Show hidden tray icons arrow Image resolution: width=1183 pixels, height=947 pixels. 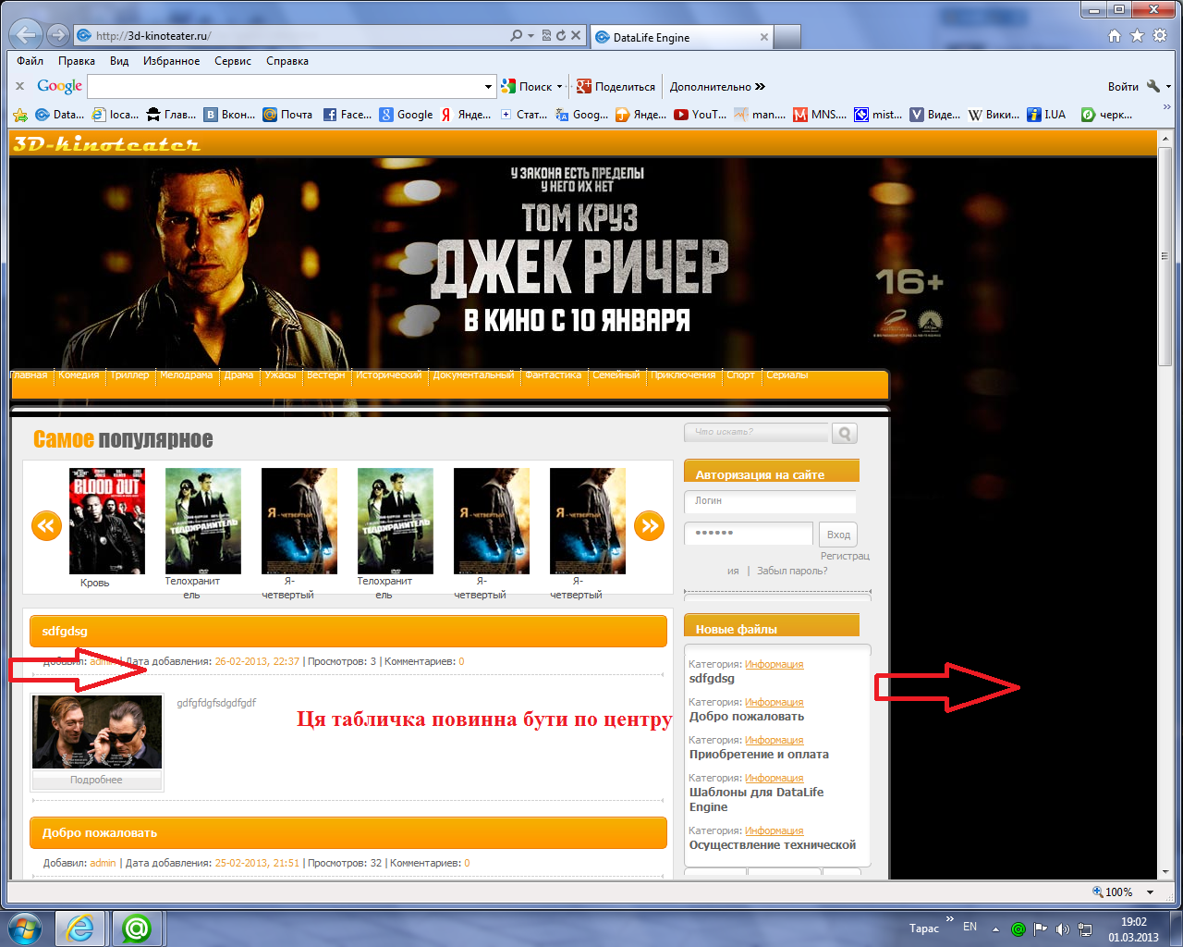pyautogui.click(x=995, y=929)
